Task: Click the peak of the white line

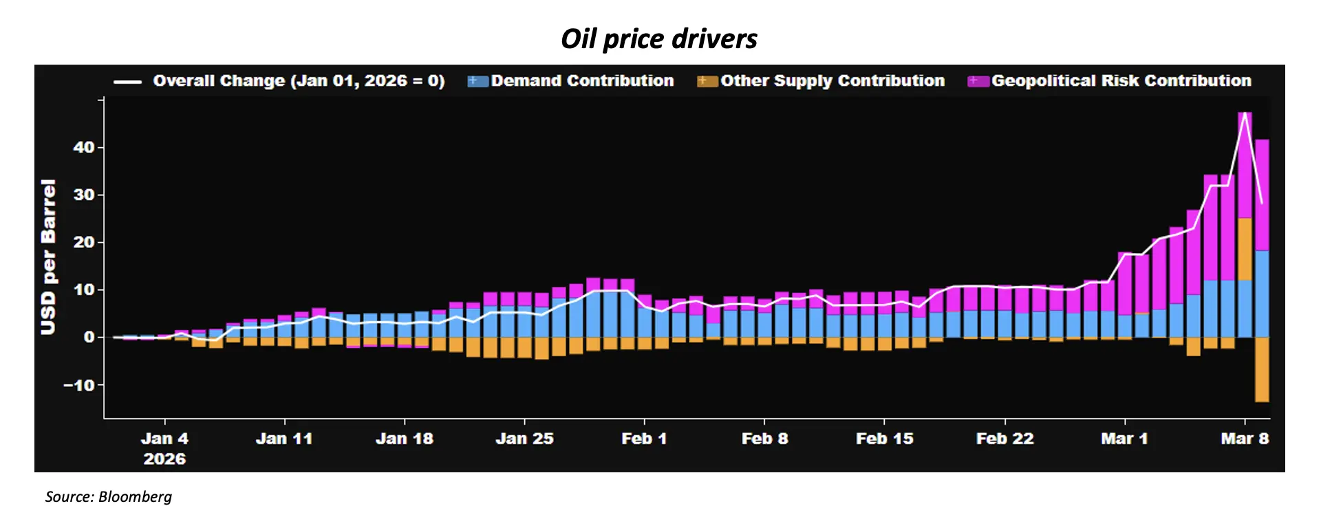Action: coord(1245,113)
